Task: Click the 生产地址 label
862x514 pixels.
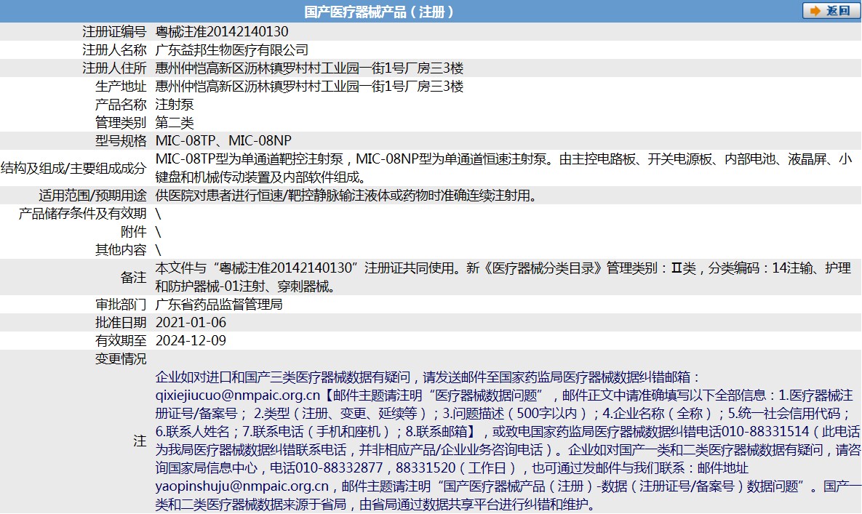Action: pos(121,87)
